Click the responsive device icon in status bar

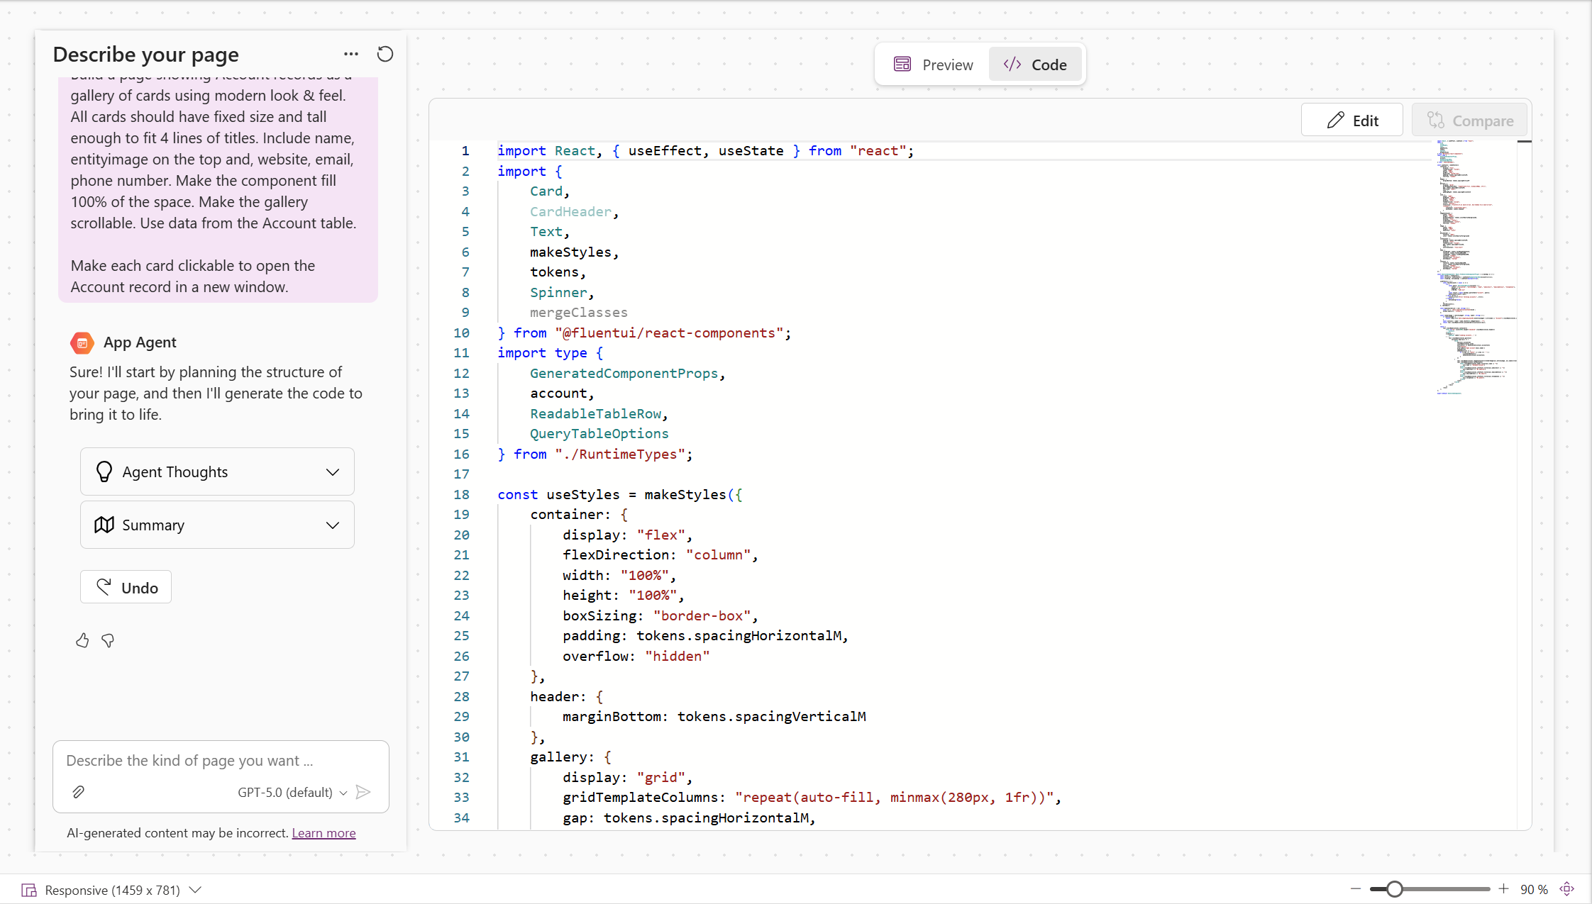(x=29, y=890)
